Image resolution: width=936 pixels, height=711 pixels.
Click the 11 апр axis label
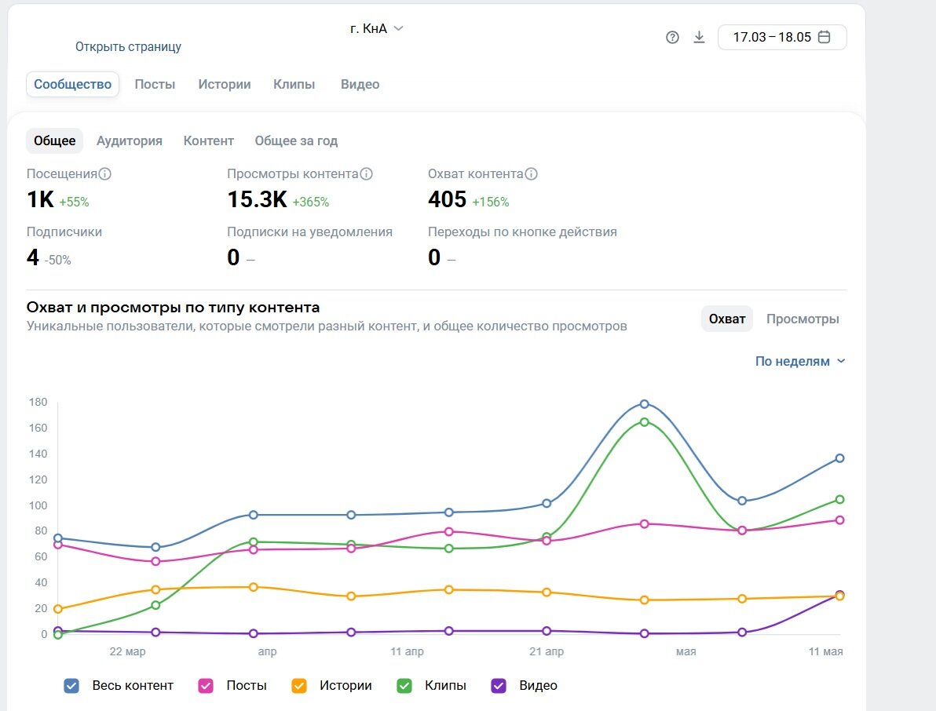(x=407, y=651)
